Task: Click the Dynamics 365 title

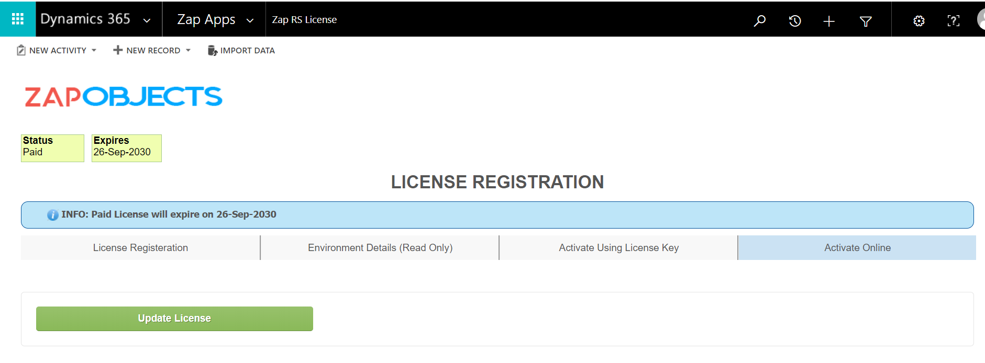Action: (85, 19)
